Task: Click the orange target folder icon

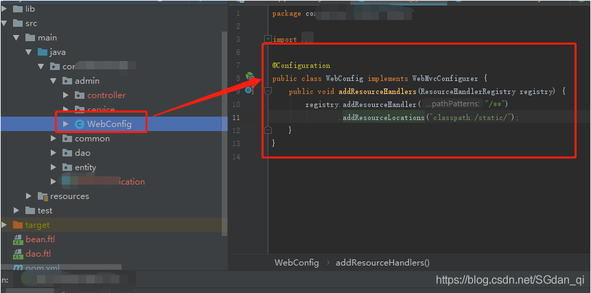Action: point(18,225)
